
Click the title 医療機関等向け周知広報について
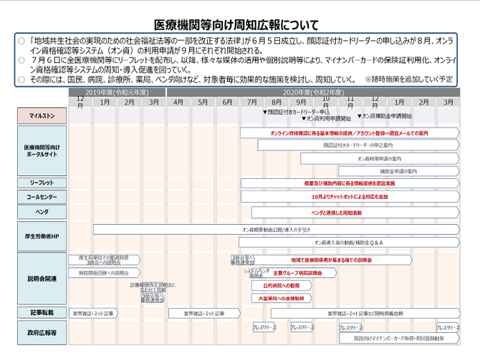coord(236,25)
